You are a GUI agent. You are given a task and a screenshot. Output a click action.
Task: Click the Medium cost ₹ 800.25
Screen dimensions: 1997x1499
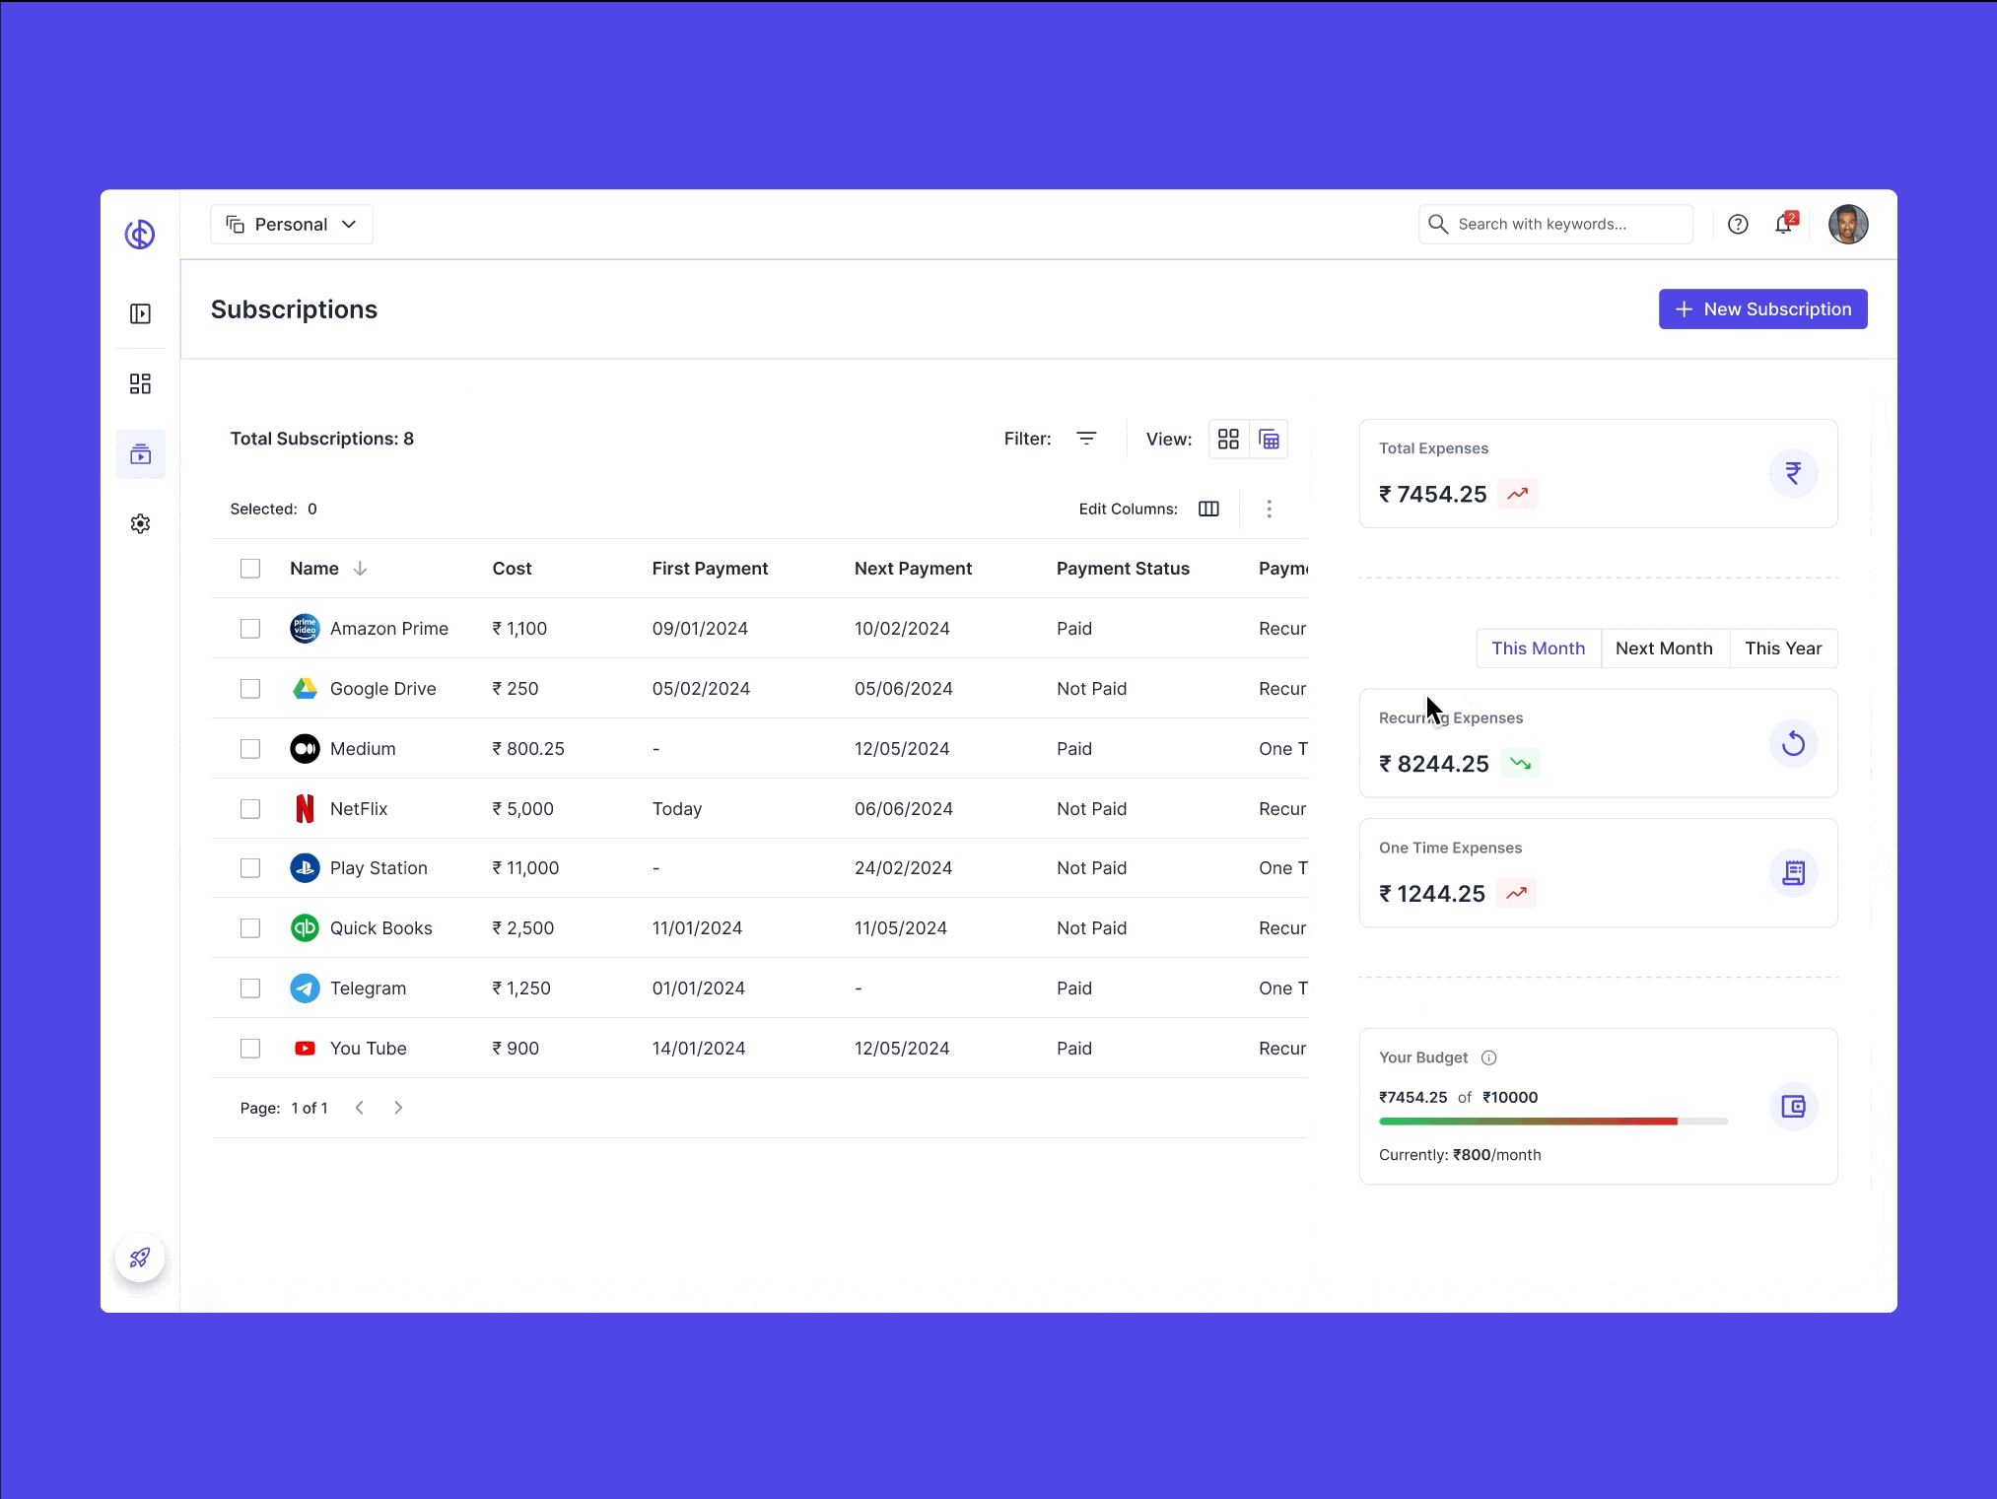pos(528,749)
